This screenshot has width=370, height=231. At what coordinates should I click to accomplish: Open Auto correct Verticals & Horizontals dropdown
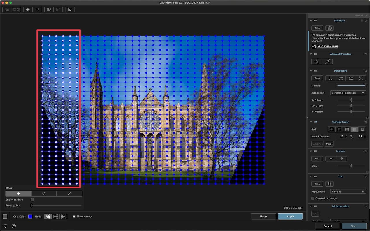click(x=348, y=93)
